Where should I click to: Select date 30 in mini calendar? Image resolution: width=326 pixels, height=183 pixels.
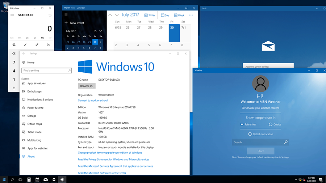click(95, 42)
